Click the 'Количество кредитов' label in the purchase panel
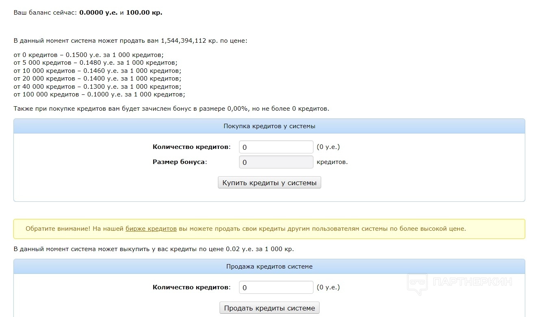Image resolution: width=533 pixels, height=317 pixels. 191,147
